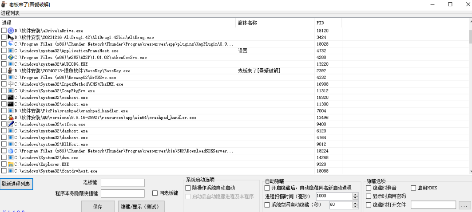Select the AUDIODG.EXE path text
This screenshot has height=212, width=472.
click(51, 64)
